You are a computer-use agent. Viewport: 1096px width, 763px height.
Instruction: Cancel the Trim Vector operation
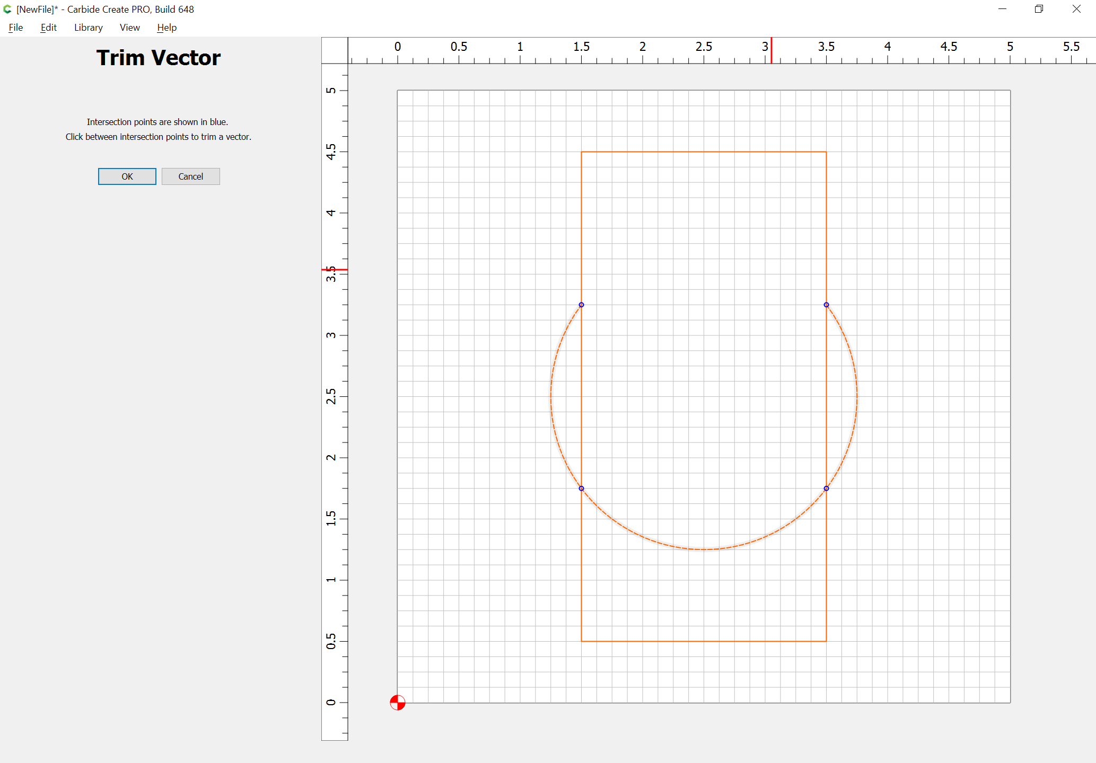[191, 176]
